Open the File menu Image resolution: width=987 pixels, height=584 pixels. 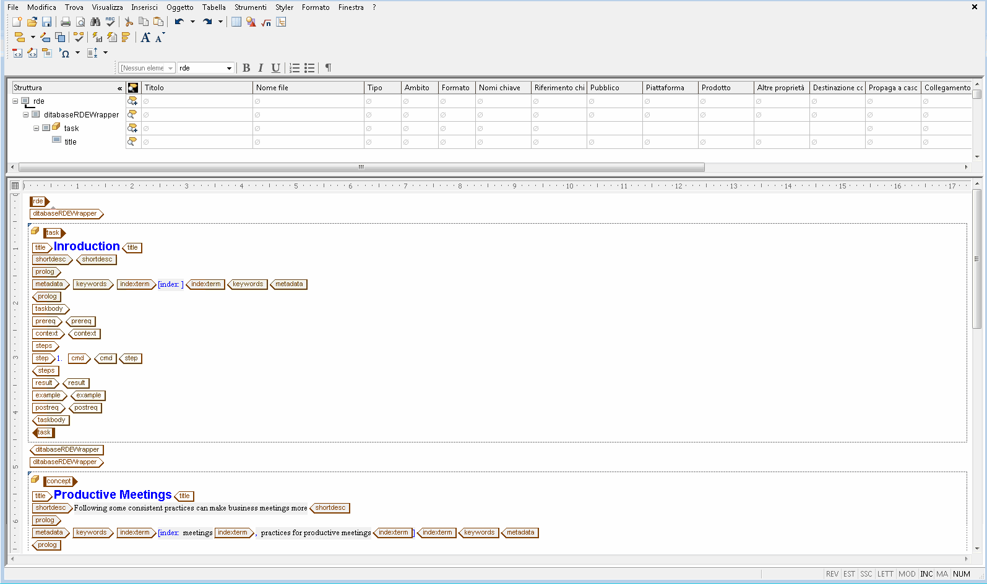pos(13,7)
